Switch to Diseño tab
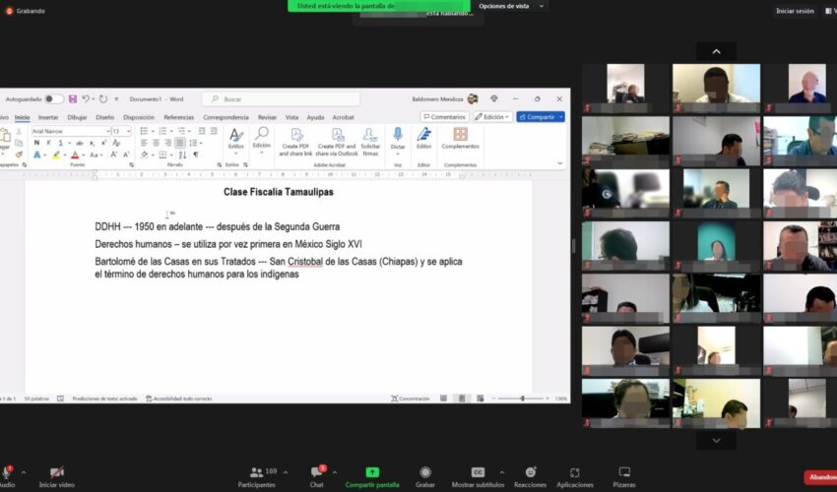 104,117
